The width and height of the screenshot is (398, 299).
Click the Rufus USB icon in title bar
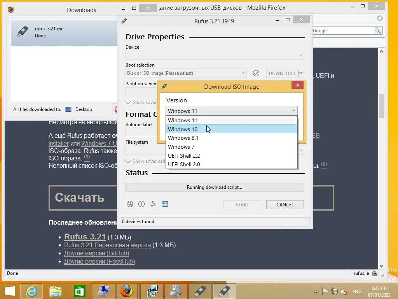pyautogui.click(x=124, y=21)
